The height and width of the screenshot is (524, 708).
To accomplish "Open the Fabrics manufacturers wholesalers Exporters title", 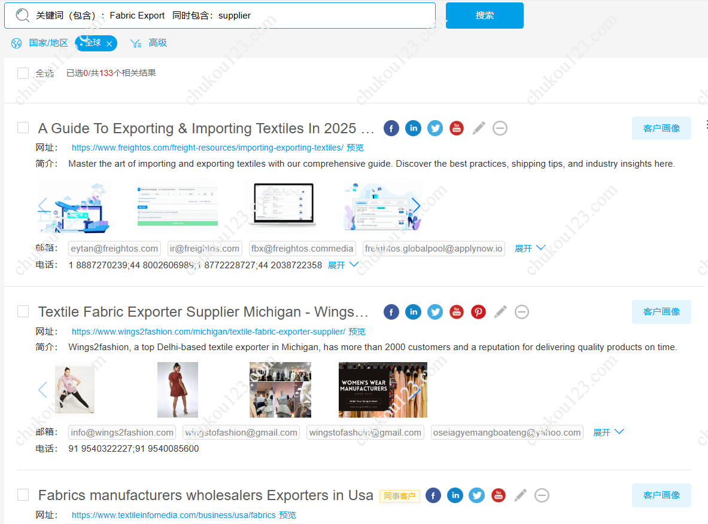I will [x=205, y=495].
